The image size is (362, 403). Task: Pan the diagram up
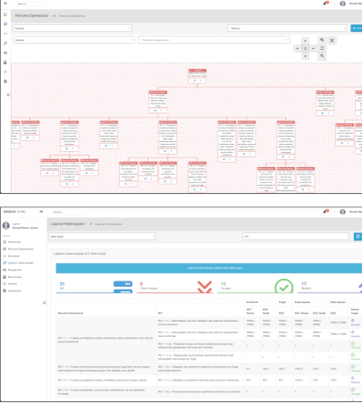(x=305, y=40)
